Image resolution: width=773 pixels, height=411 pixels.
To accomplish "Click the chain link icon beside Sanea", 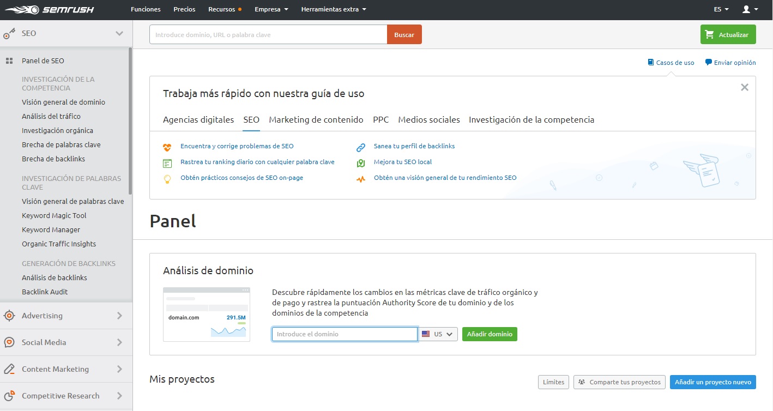I will pyautogui.click(x=361, y=147).
